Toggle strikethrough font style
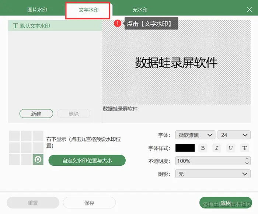The height and width of the screenshot is (214, 258). [x=244, y=148]
